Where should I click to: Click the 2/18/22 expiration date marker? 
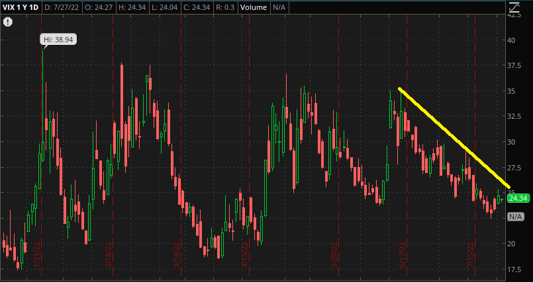[x=109, y=255]
